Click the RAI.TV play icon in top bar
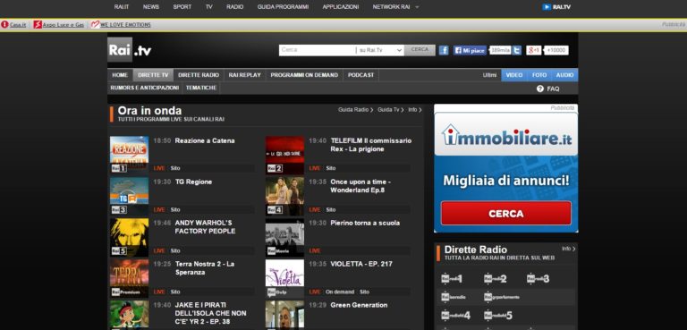Screen dimensions: 687x330 tap(546, 7)
